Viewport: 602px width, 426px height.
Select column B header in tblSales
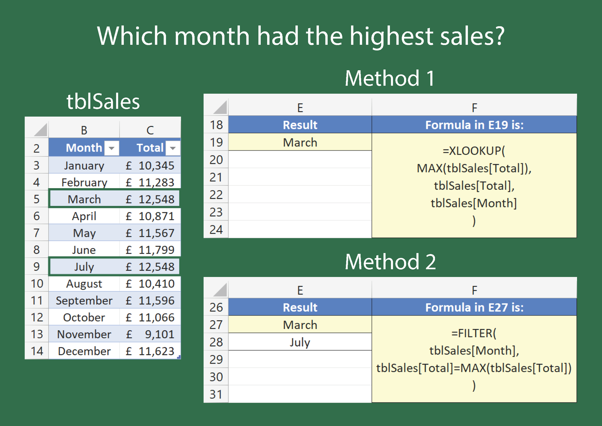(x=84, y=130)
